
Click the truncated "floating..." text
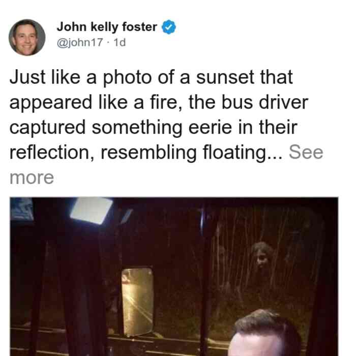tap(243, 153)
